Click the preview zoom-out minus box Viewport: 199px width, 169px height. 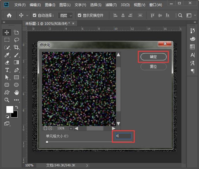coord(45,128)
